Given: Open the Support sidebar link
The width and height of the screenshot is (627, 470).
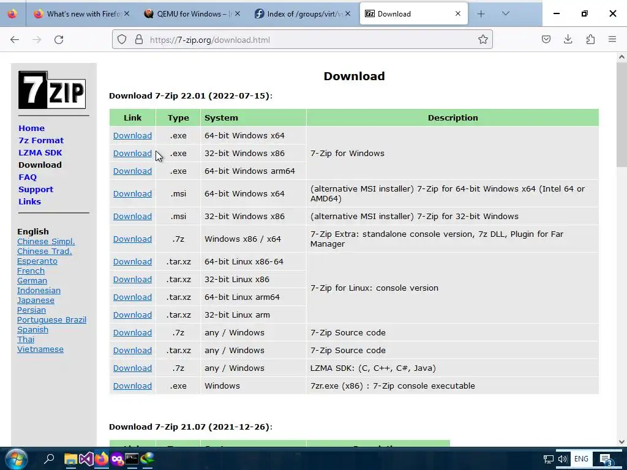Looking at the screenshot, I should click(x=36, y=190).
